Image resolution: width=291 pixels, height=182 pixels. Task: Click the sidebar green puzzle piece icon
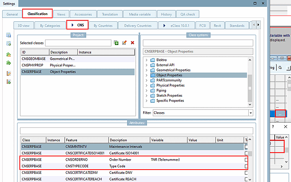(9, 63)
